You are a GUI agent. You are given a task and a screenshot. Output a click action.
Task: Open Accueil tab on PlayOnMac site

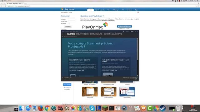tap(90, 10)
